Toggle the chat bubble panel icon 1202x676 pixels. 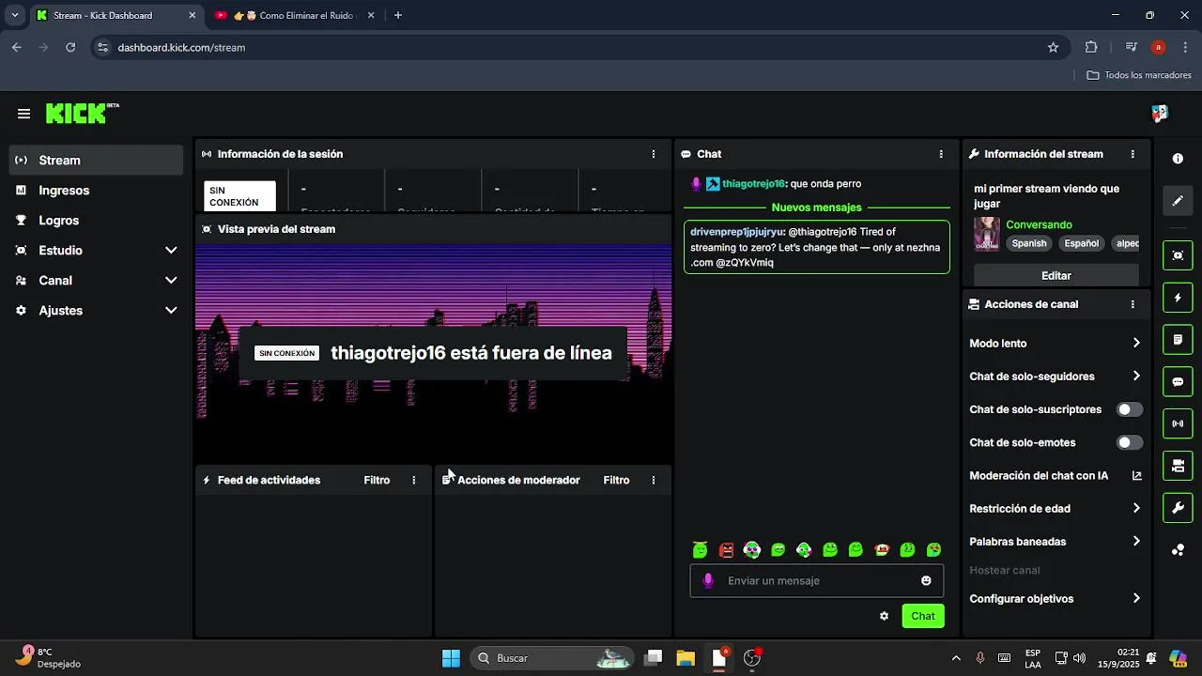point(1178,382)
